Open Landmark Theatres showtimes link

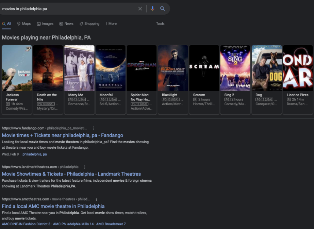[71, 174]
